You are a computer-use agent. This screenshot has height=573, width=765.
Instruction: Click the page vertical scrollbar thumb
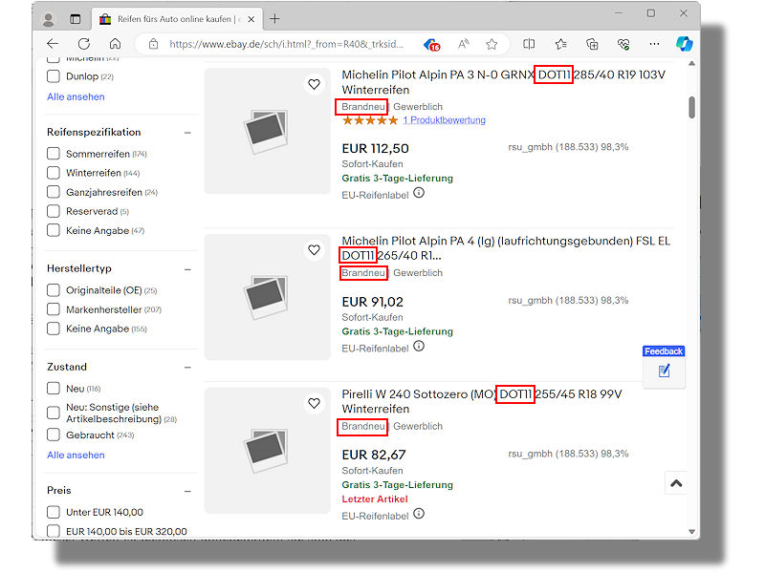tap(691, 107)
